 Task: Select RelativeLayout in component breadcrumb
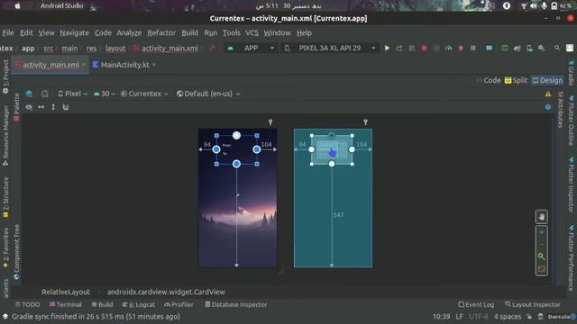(66, 292)
